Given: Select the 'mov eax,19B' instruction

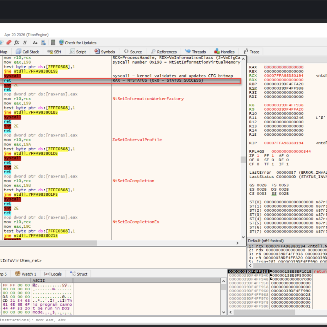Looking at the screenshot, I should (x=17, y=186).
